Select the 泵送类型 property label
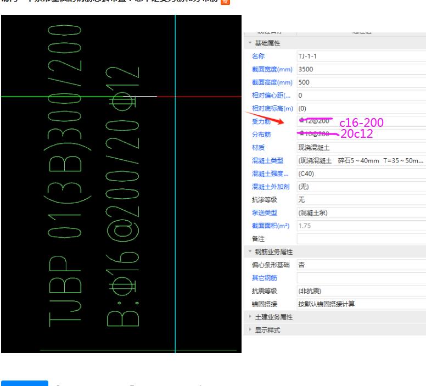The width and height of the screenshot is (426, 386). pyautogui.click(x=265, y=212)
